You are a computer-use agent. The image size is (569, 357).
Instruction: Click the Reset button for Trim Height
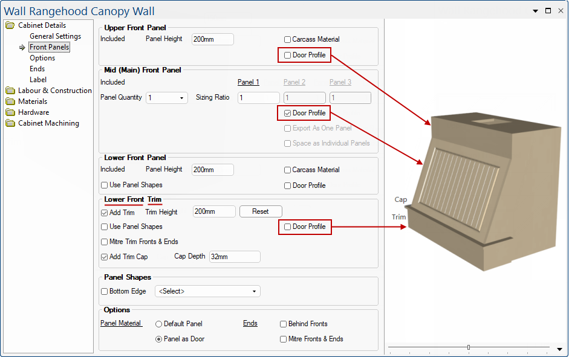pyautogui.click(x=261, y=211)
